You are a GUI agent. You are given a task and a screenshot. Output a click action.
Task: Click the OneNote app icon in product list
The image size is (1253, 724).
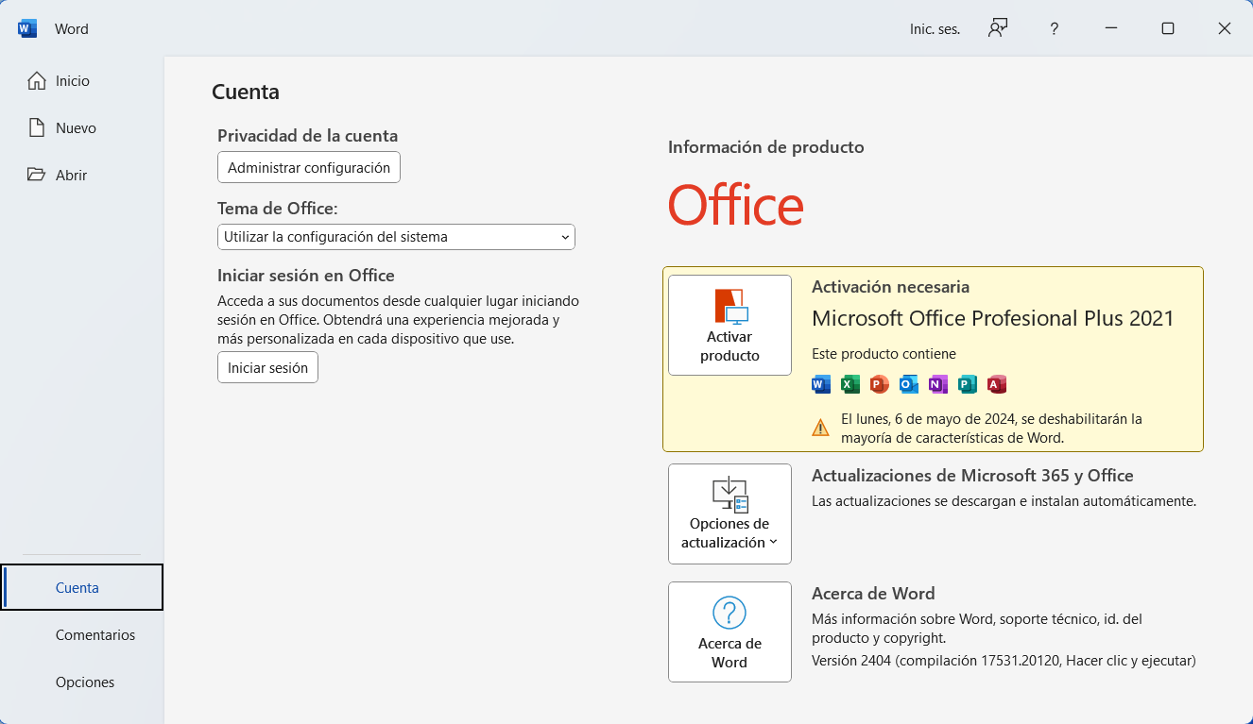click(x=937, y=384)
